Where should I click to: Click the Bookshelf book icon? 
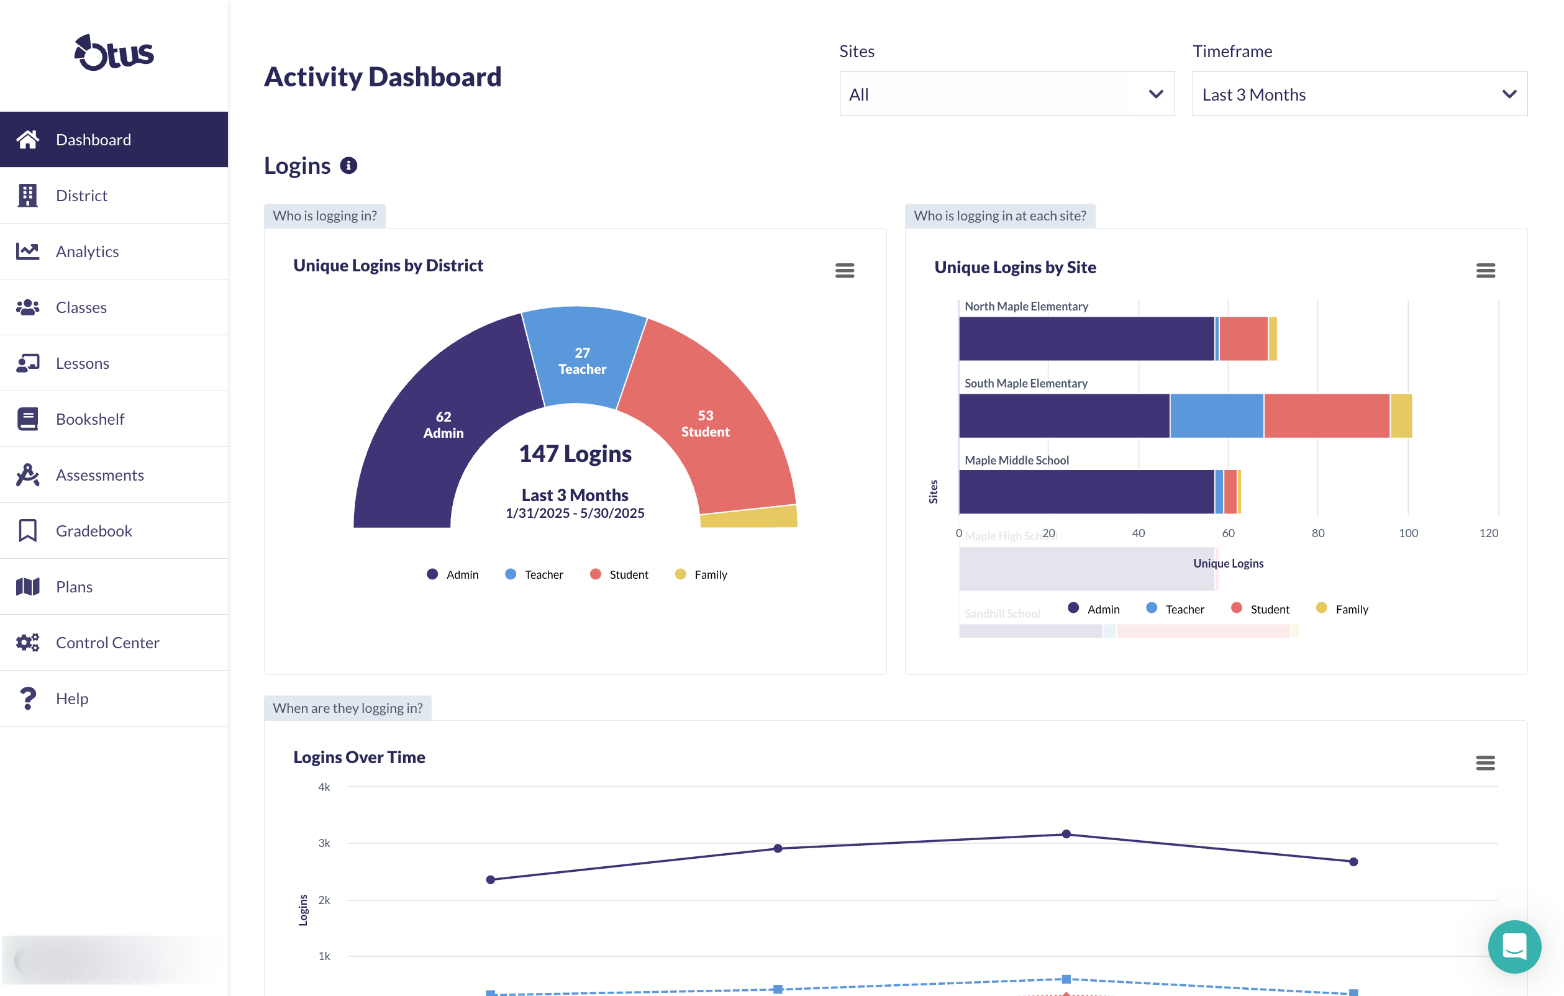(x=27, y=419)
